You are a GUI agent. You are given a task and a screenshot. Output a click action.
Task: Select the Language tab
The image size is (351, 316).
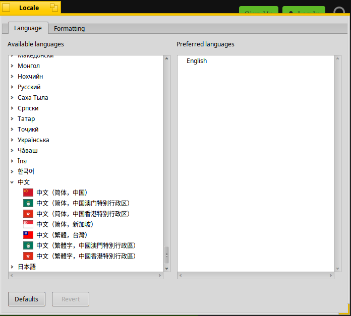coord(28,28)
